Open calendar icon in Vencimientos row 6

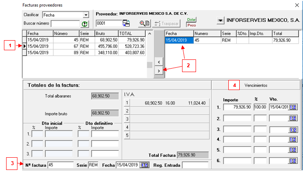(x=293, y=161)
